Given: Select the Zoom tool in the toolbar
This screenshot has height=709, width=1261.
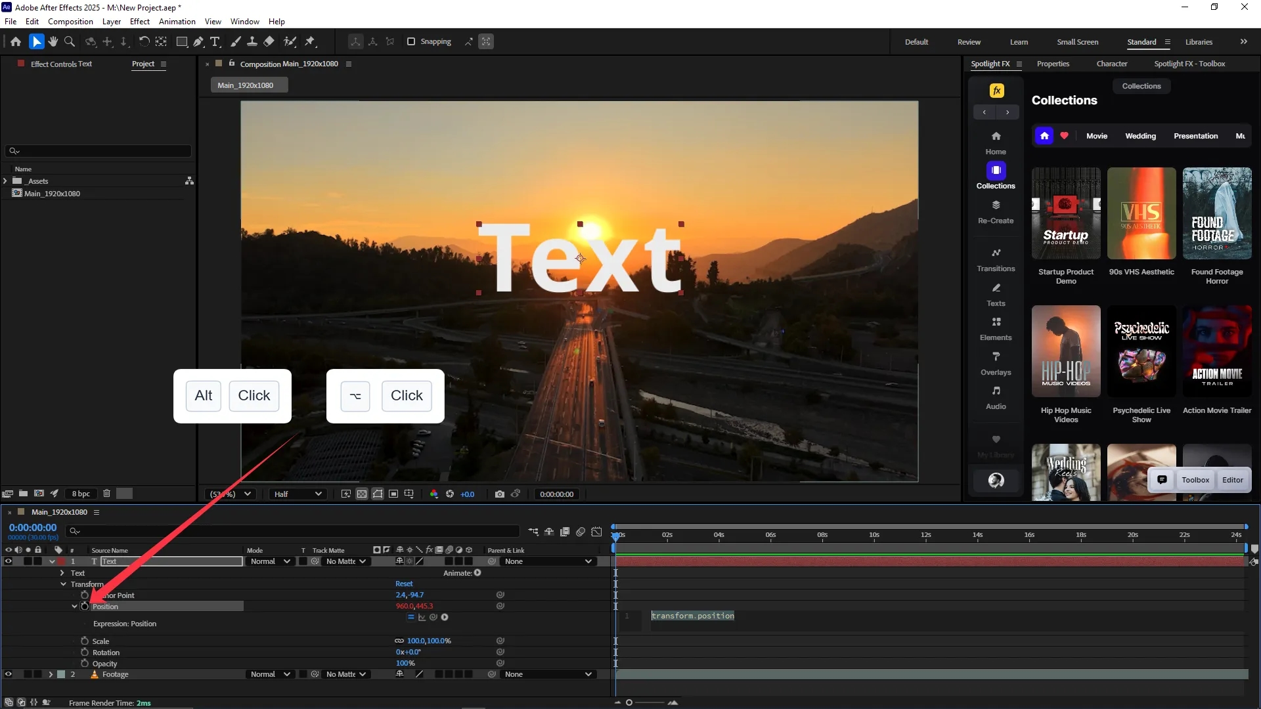Looking at the screenshot, I should [70, 41].
